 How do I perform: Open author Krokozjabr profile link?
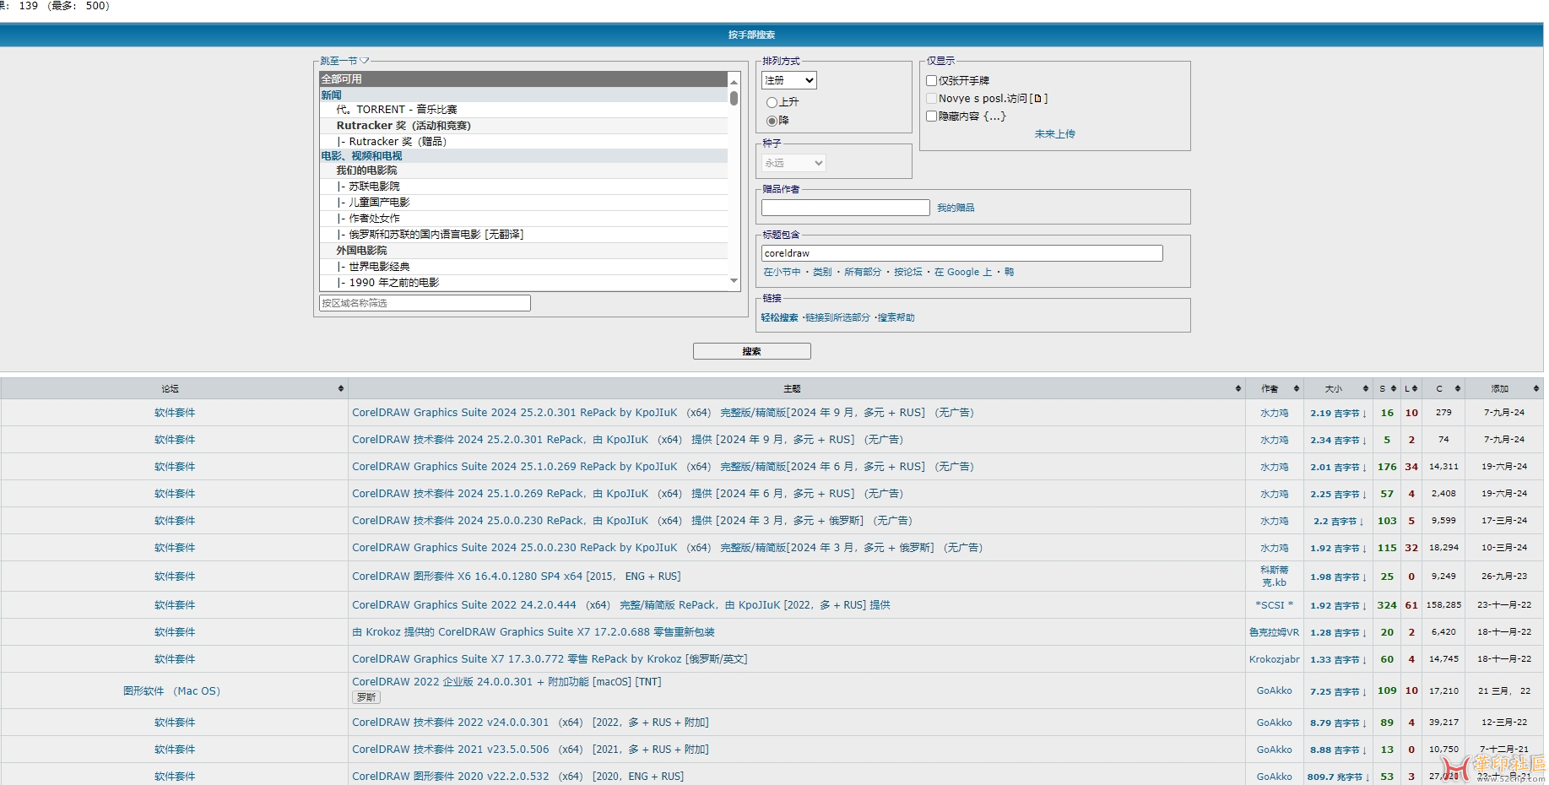[x=1274, y=659]
